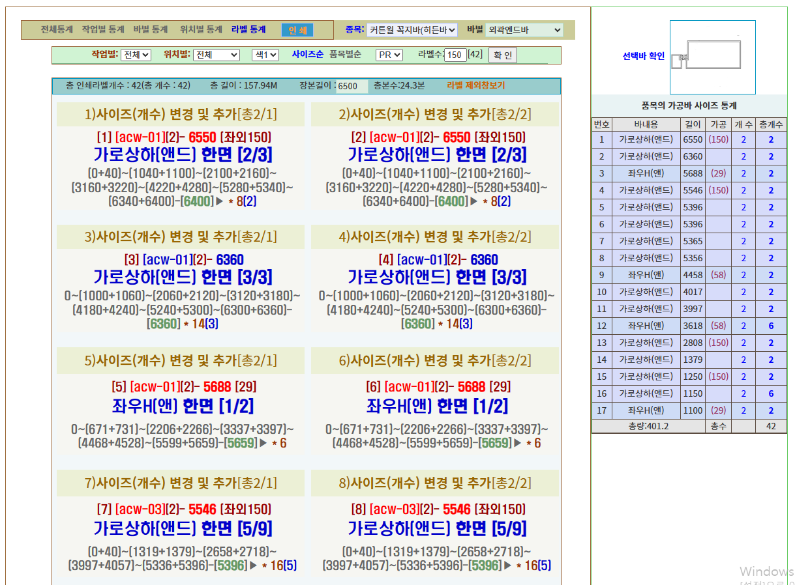Open the PR dropdown
The height and width of the screenshot is (585, 795).
pyautogui.click(x=389, y=55)
